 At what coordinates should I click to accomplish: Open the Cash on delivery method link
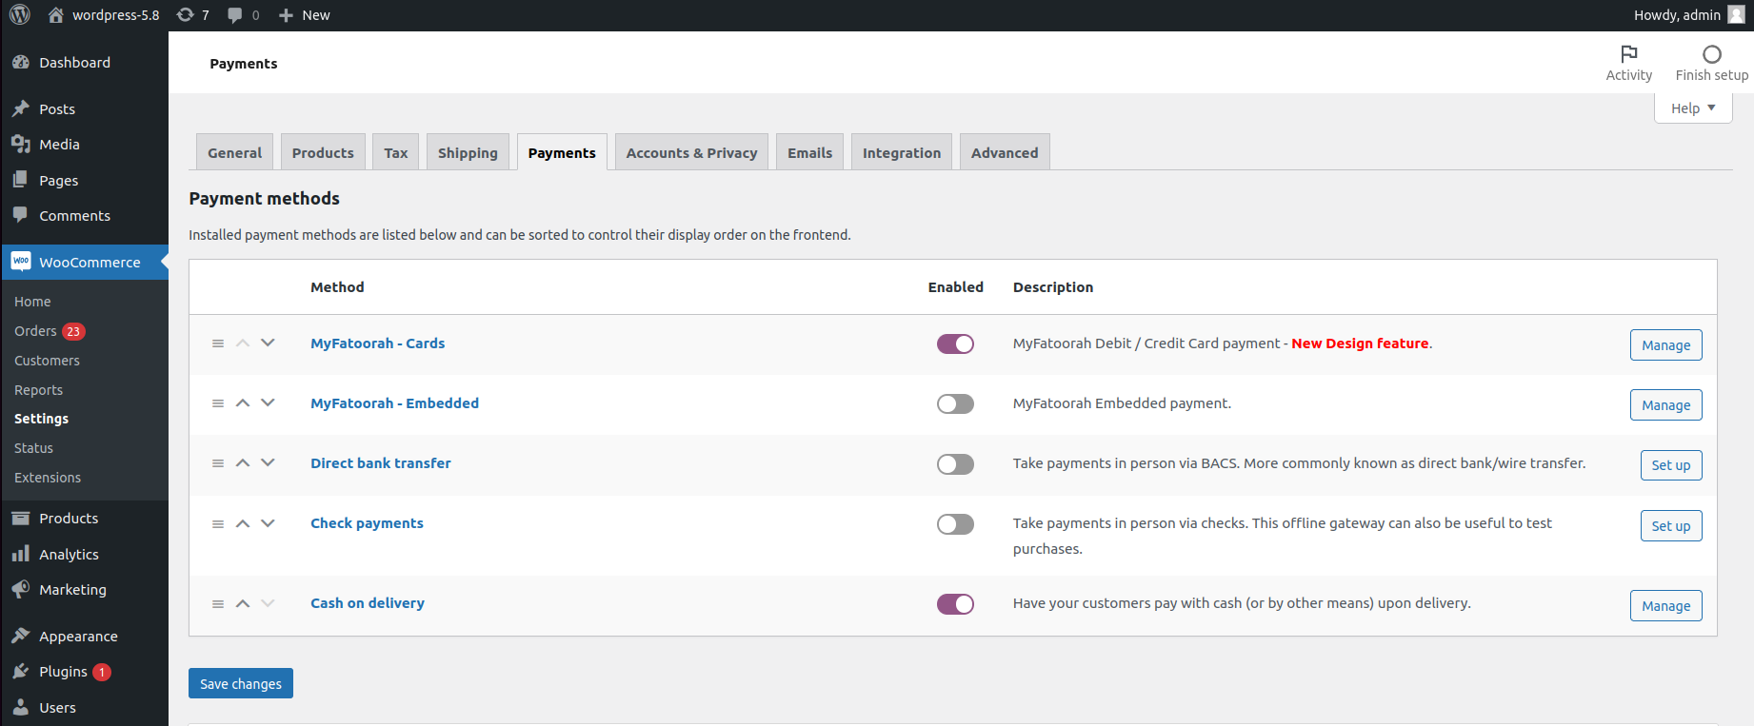click(x=368, y=603)
